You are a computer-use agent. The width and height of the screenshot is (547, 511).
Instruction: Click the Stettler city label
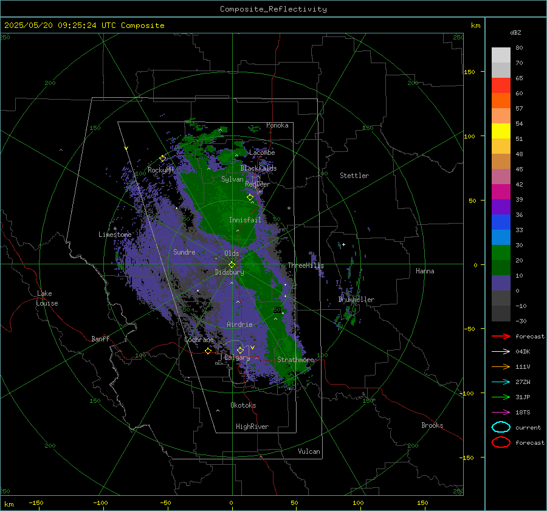(x=354, y=176)
